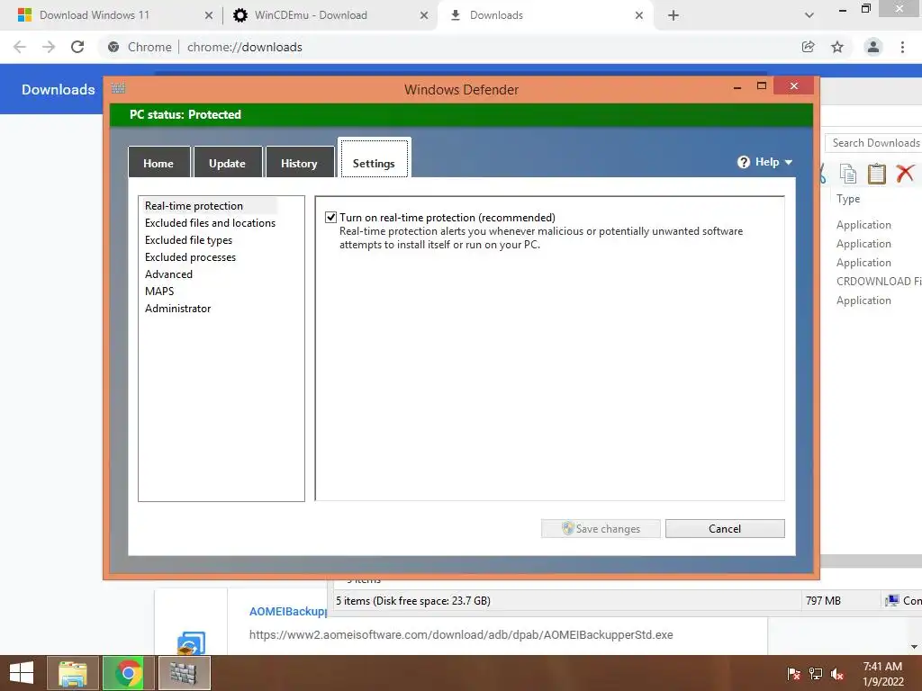Click the red Delete X icon in Explorer
This screenshot has width=922, height=691.
[905, 174]
